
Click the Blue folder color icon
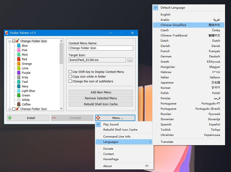click(x=18, y=46)
